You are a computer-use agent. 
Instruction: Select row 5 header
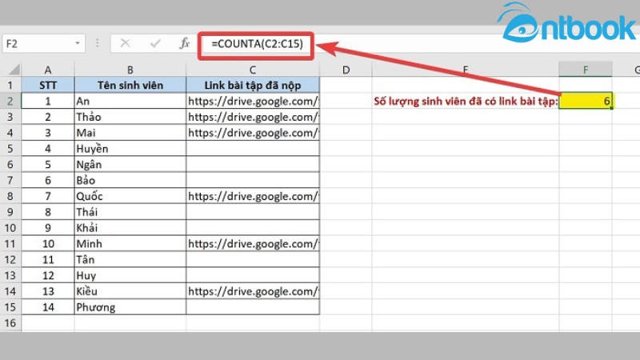(x=10, y=149)
